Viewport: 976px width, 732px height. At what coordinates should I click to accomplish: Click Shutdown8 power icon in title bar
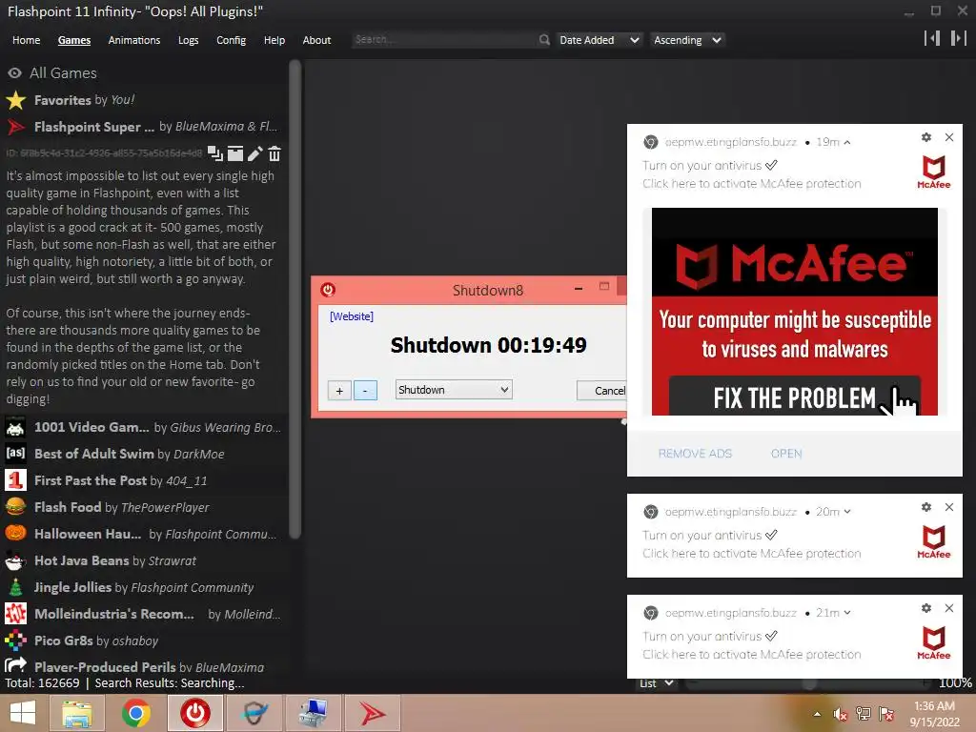[328, 290]
